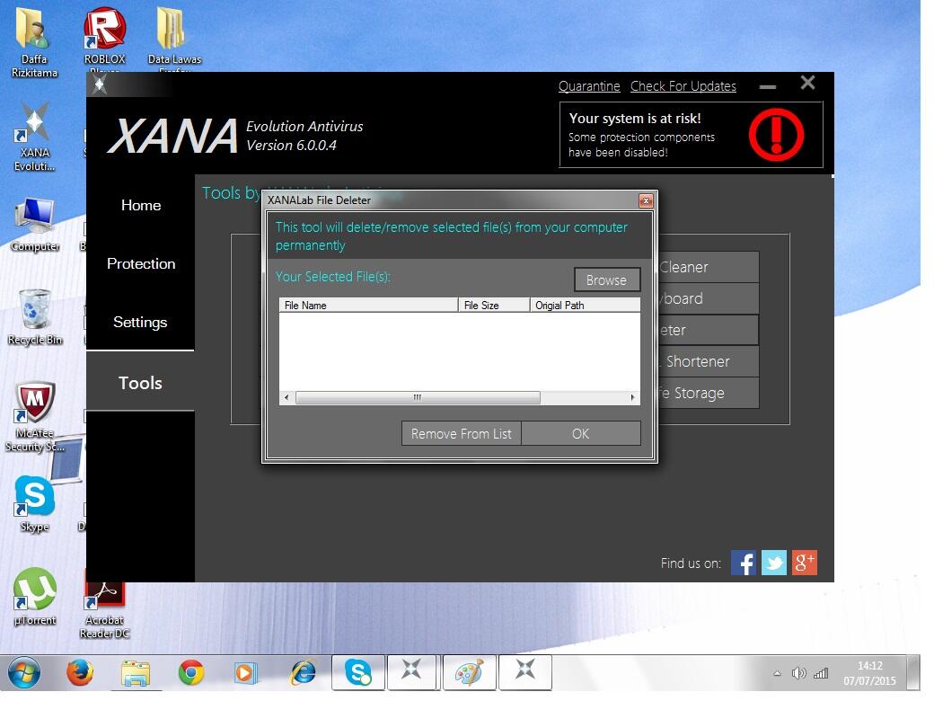Click the network signal tray icon
The image size is (934, 701).
click(821, 673)
